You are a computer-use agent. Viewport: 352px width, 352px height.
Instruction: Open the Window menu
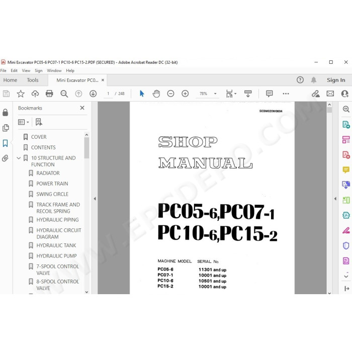[54, 70]
